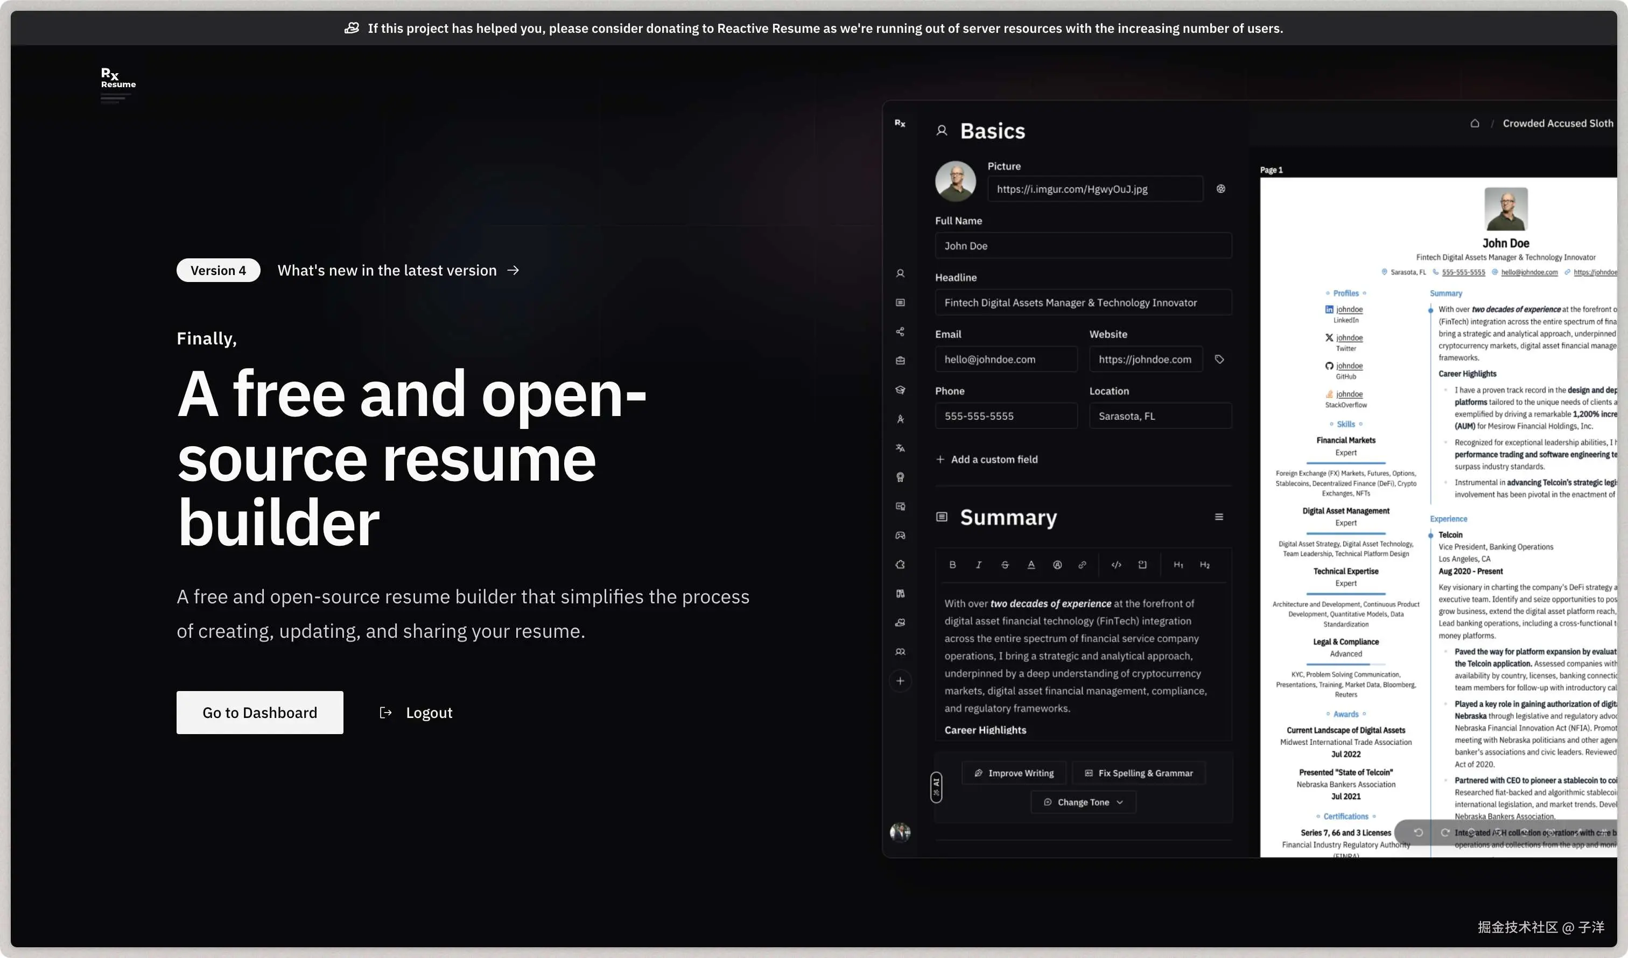The width and height of the screenshot is (1628, 958).
Task: Click the Logout button
Action: [x=417, y=713]
